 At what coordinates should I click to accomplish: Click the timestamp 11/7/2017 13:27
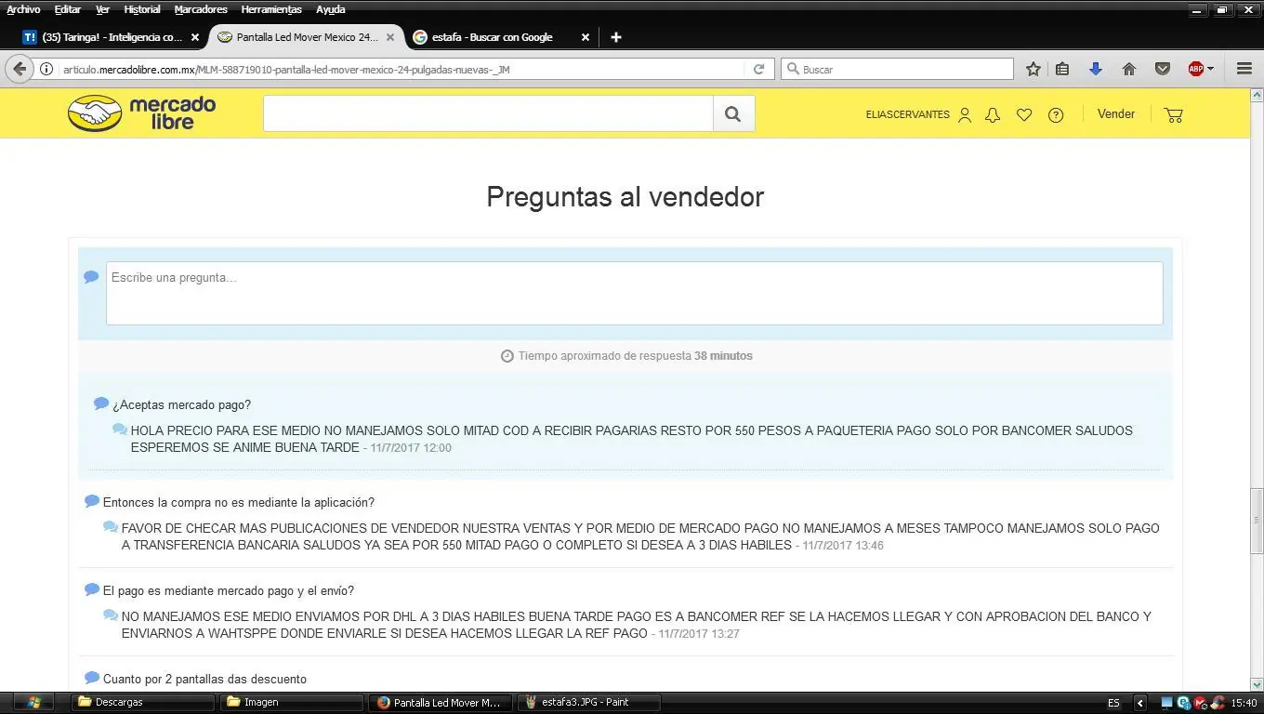click(699, 634)
